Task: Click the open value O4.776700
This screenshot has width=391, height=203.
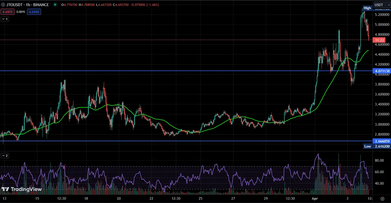Action: coord(69,5)
